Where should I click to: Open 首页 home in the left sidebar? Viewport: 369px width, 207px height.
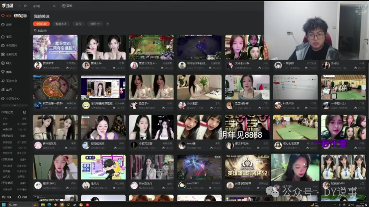7,37
